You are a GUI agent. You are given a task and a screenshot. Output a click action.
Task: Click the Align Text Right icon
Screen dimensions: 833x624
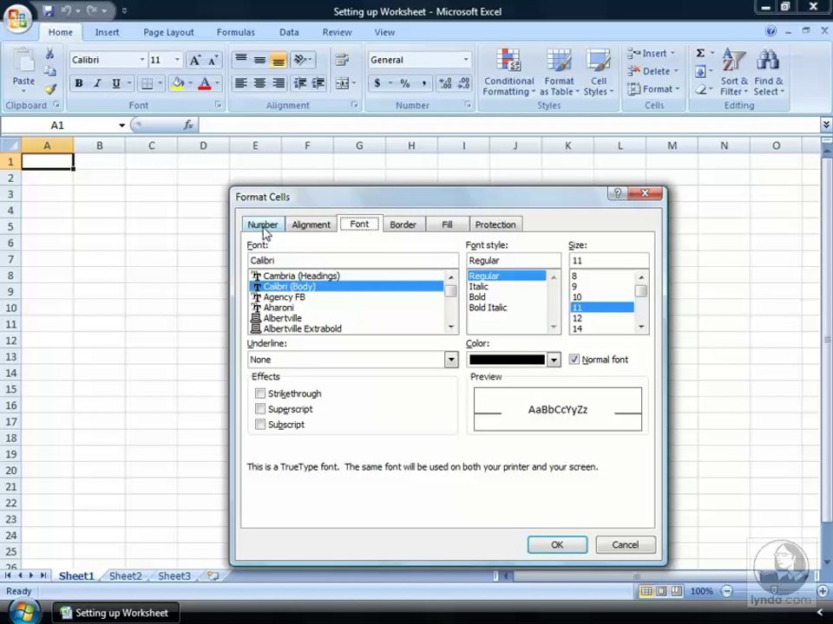(x=278, y=83)
